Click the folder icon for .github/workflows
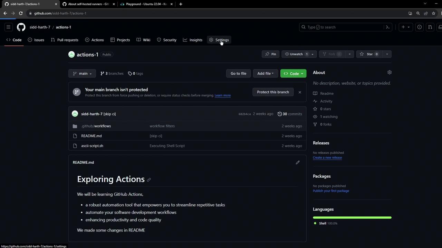 click(75, 126)
